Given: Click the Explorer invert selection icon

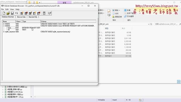Looking at the screenshot, I should tap(125, 16).
